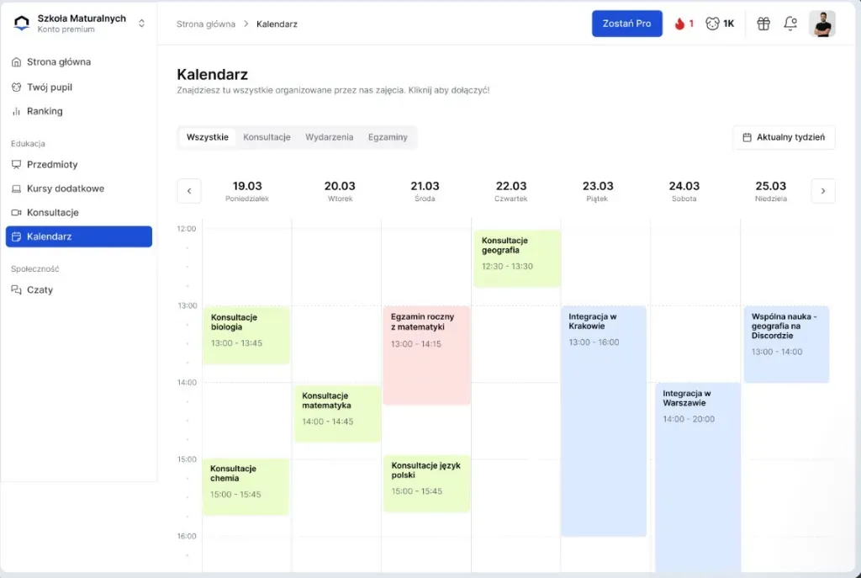This screenshot has width=861, height=578.
Task: Open Czaty in the sidebar
Action: [40, 289]
